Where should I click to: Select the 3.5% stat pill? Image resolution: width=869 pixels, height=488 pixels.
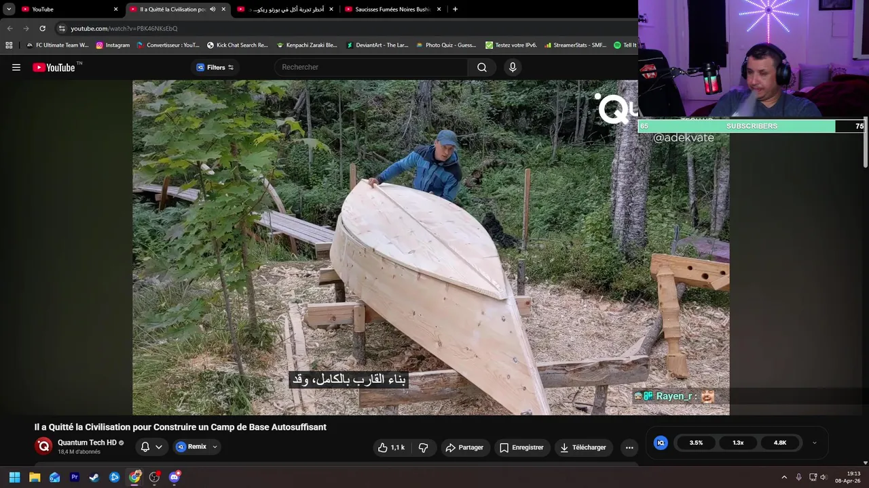pos(696,443)
